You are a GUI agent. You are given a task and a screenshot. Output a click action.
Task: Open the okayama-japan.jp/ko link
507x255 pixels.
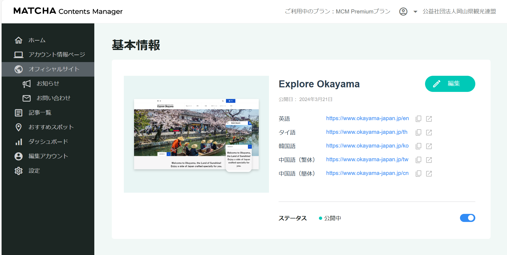tap(367, 146)
